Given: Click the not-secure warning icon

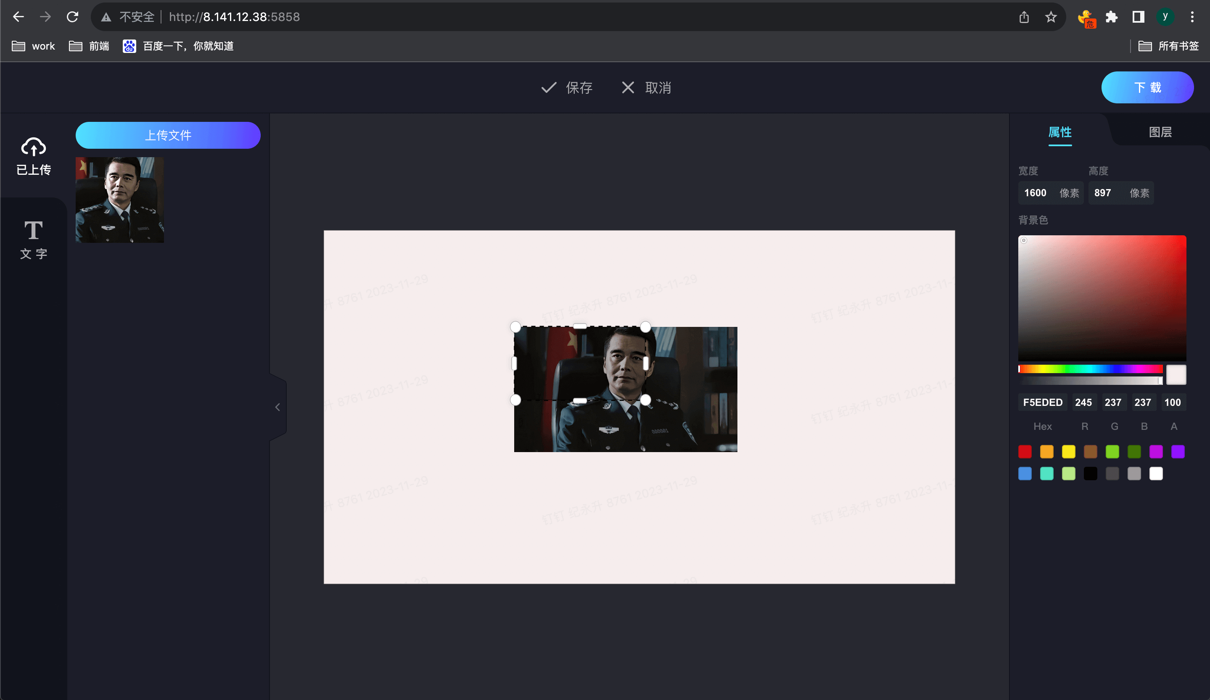Looking at the screenshot, I should pos(106,17).
